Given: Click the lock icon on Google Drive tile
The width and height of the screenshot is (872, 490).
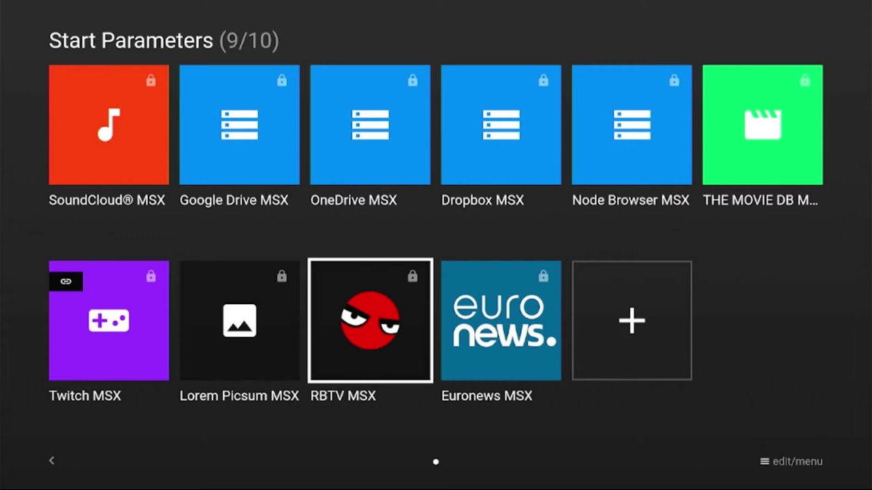Looking at the screenshot, I should pyautogui.click(x=282, y=80).
